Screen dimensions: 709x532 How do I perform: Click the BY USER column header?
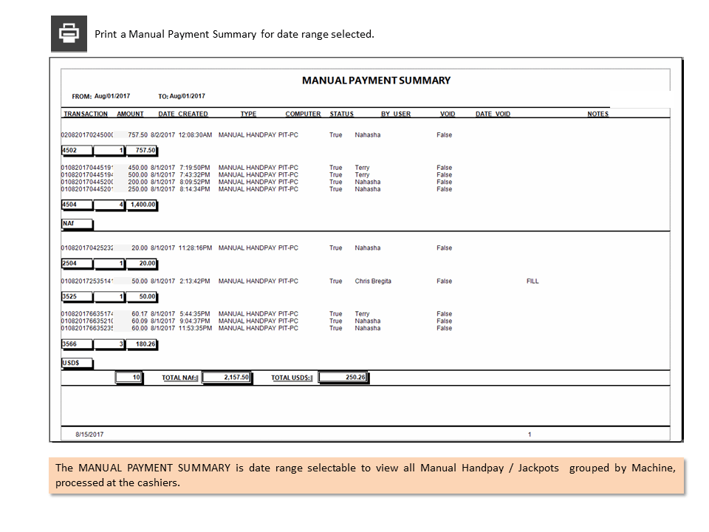pos(396,114)
